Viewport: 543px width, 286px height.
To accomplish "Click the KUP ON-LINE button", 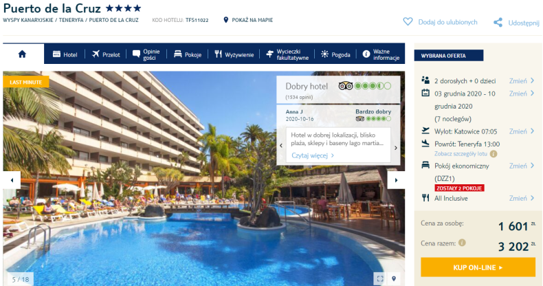I will coord(478,267).
